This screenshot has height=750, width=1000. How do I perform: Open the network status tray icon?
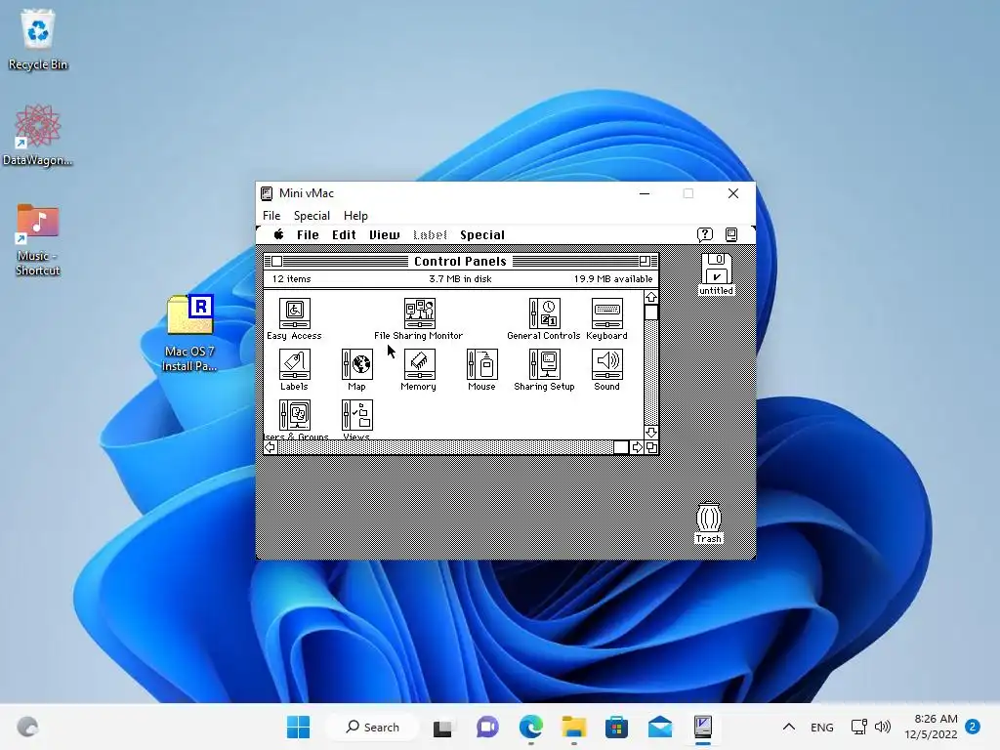858,727
